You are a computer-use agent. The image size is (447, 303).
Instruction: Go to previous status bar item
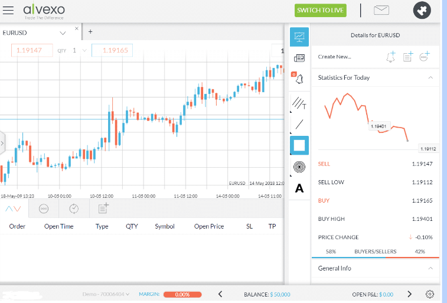click(x=220, y=294)
